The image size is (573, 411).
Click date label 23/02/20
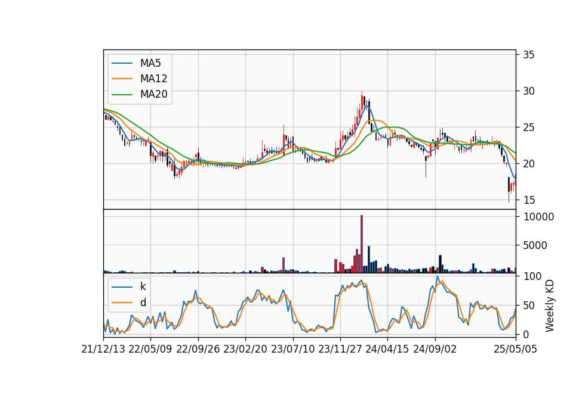point(245,349)
